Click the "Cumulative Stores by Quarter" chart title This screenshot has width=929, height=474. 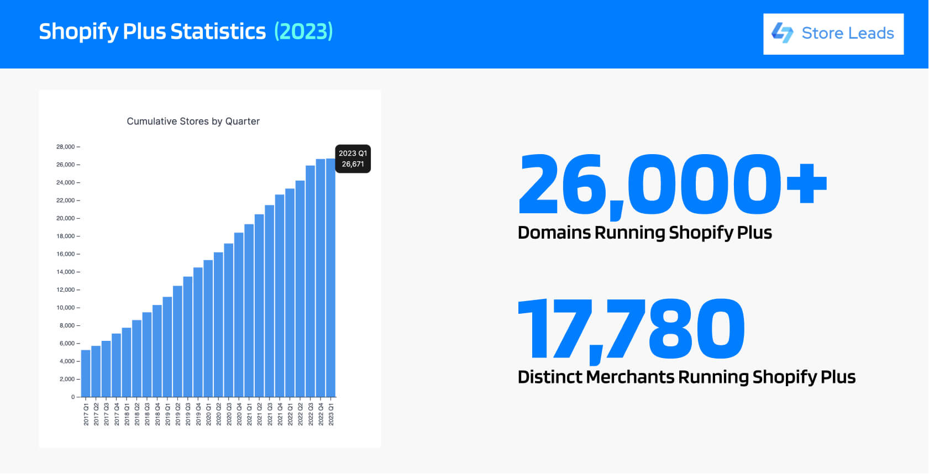pyautogui.click(x=193, y=121)
